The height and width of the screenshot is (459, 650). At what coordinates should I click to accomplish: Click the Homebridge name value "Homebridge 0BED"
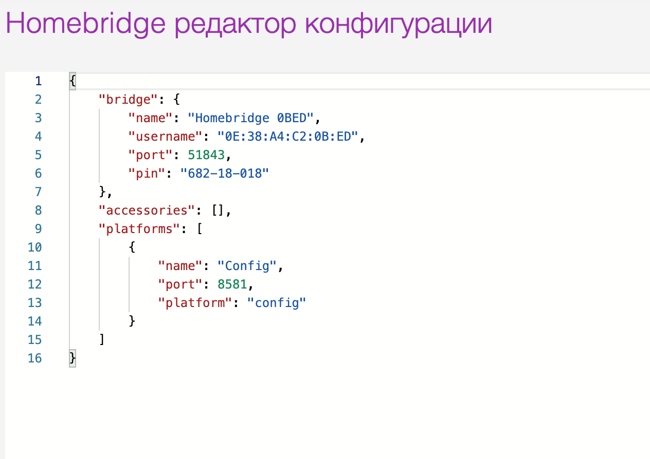coord(250,118)
